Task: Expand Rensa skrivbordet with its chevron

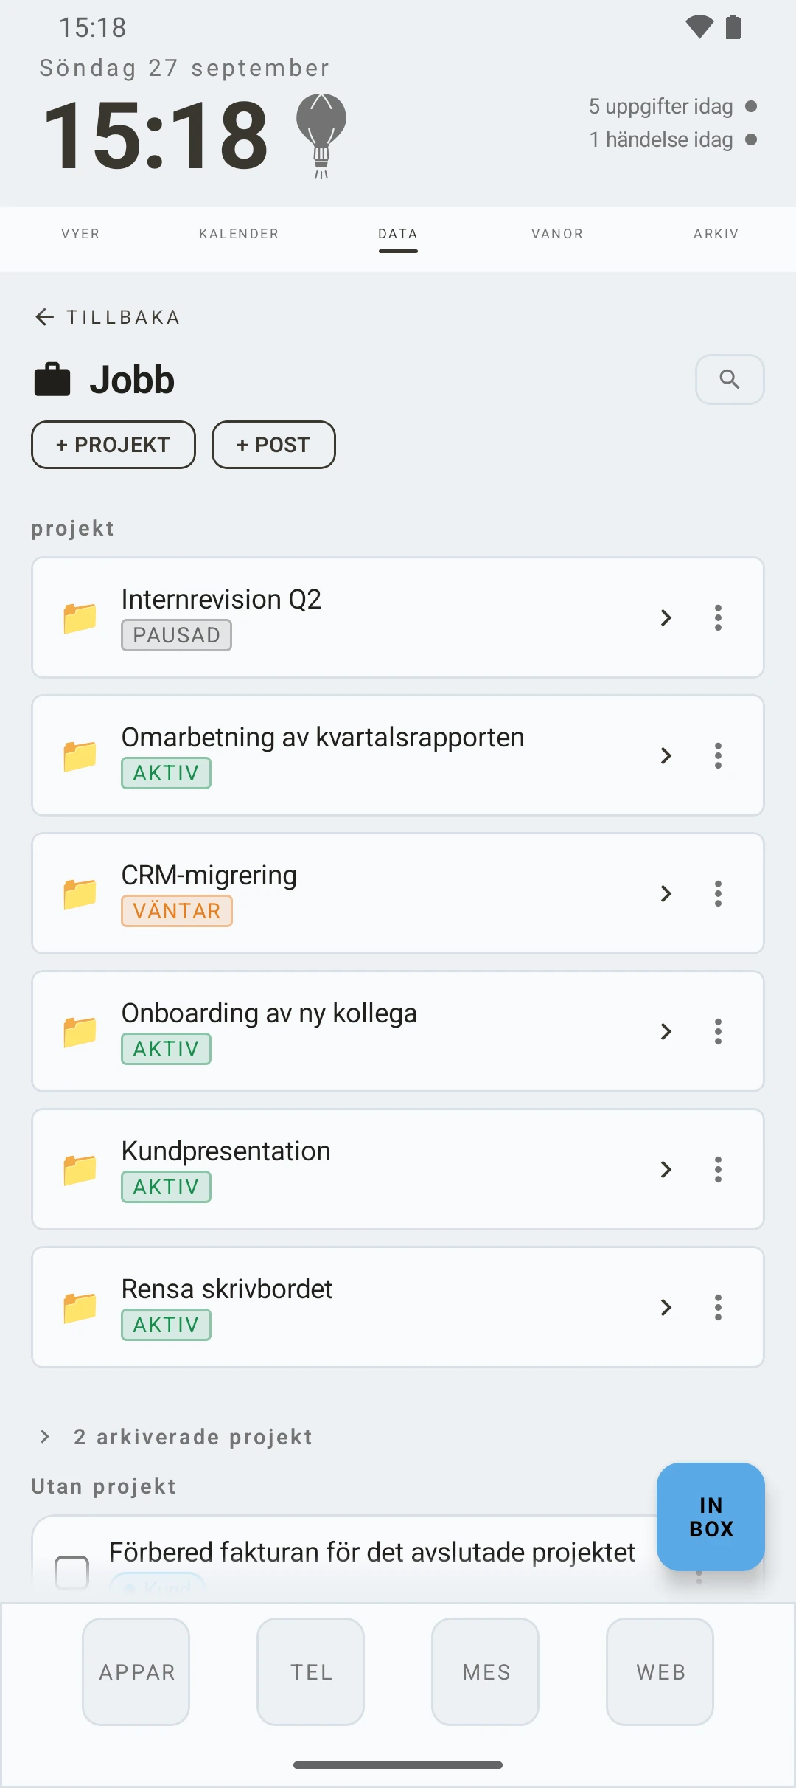Action: coord(666,1307)
